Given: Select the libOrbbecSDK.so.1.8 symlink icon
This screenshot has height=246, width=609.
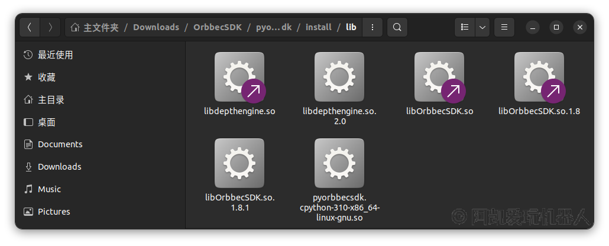Looking at the screenshot, I should tap(539, 77).
